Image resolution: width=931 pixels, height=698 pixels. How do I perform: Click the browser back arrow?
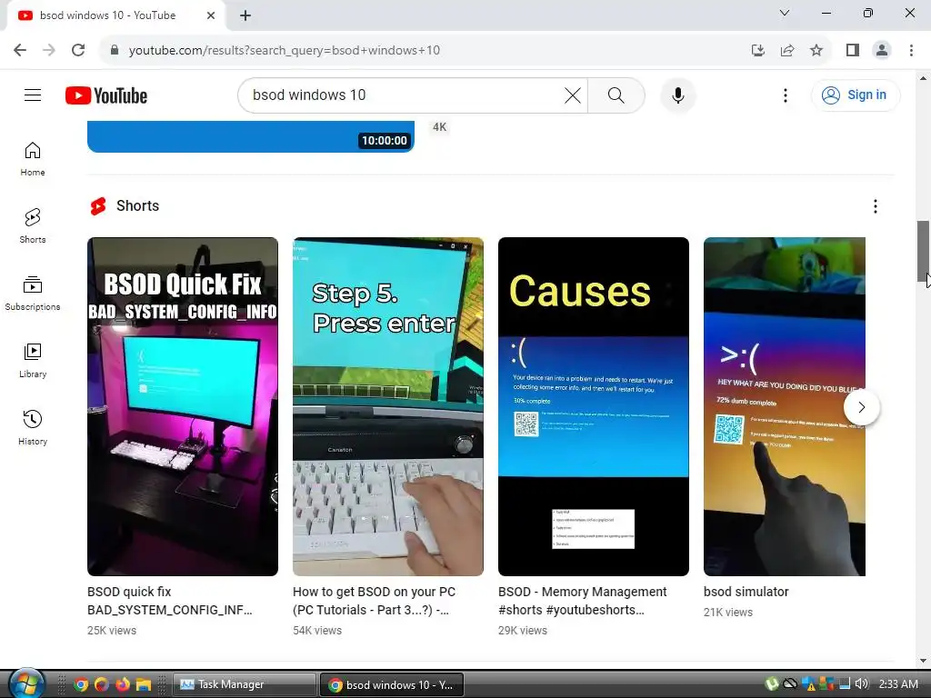tap(20, 50)
